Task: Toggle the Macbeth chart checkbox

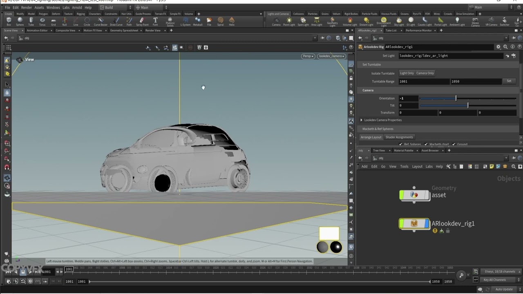Action: 426,144
